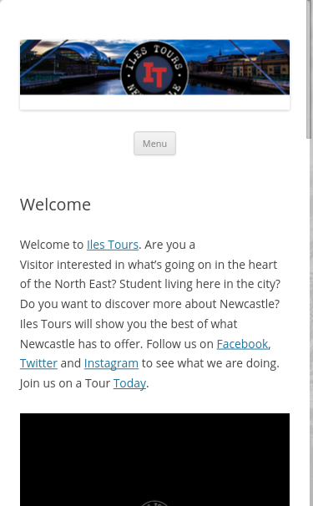Follow the Facebook link

[242, 344]
